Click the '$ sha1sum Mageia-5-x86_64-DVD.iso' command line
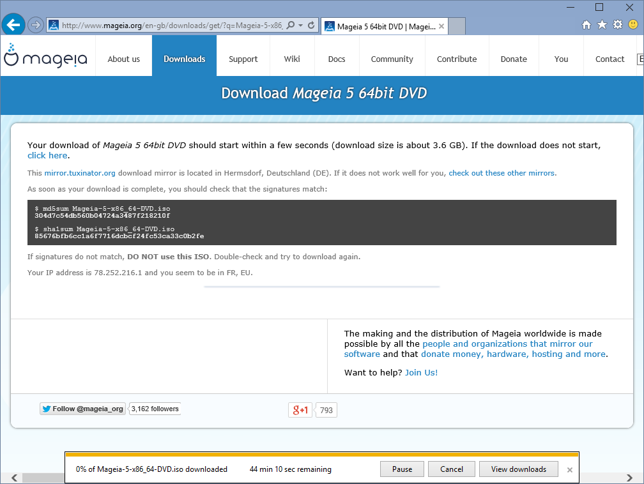The width and height of the screenshot is (644, 484). [105, 229]
